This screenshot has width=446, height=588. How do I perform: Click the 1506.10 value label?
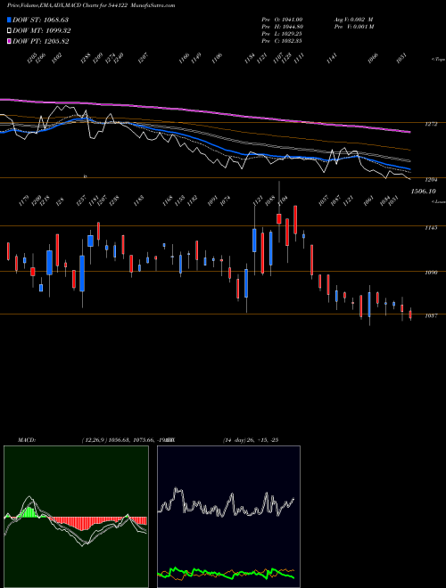[424, 192]
